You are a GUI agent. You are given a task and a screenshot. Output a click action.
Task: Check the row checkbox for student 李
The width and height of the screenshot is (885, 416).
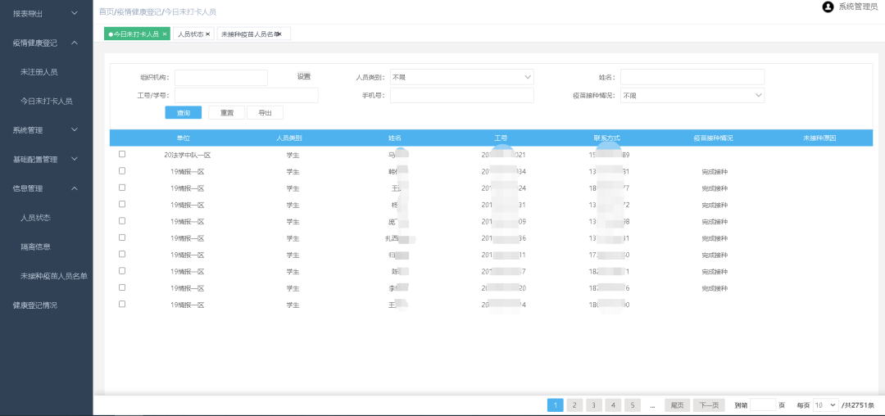[x=122, y=287]
